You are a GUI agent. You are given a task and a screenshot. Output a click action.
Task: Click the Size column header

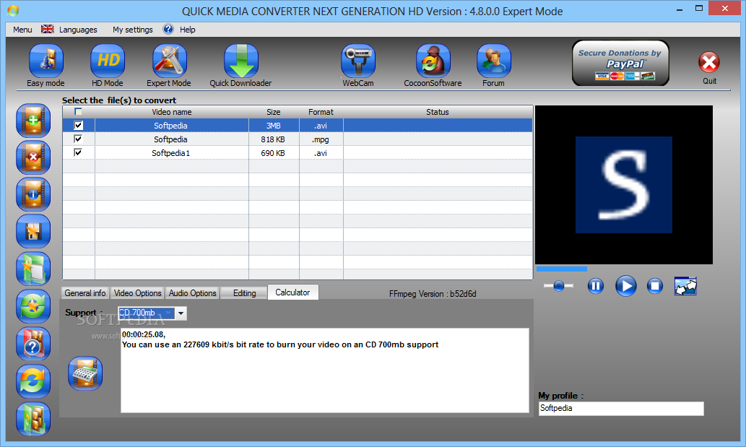[x=274, y=112]
